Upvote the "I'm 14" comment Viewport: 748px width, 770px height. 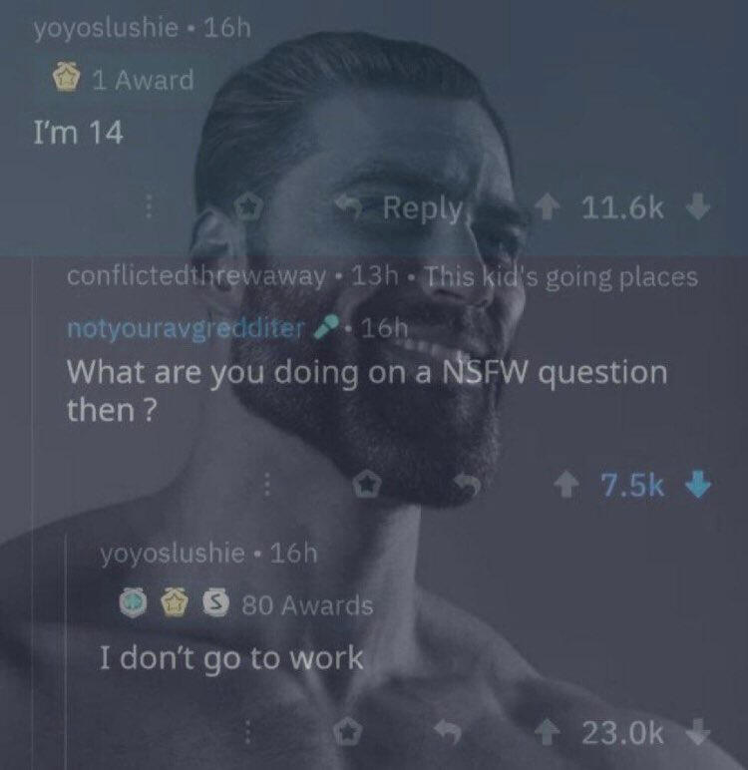[548, 207]
